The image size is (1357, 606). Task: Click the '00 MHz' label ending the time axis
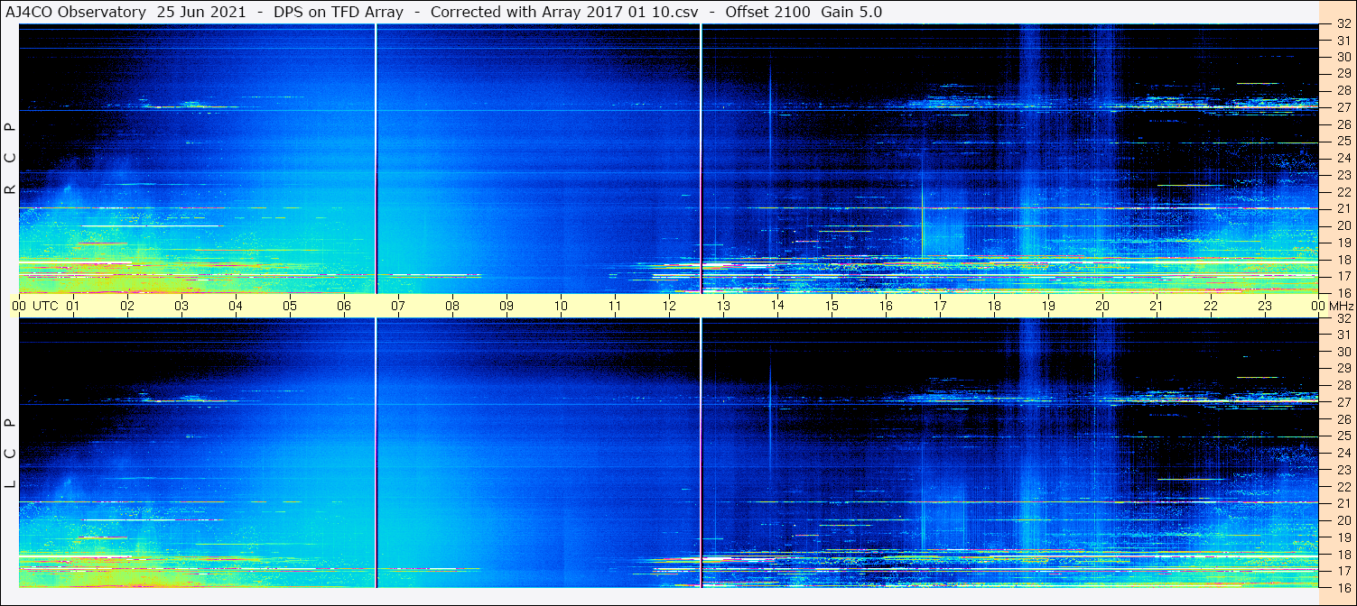(x=1332, y=306)
